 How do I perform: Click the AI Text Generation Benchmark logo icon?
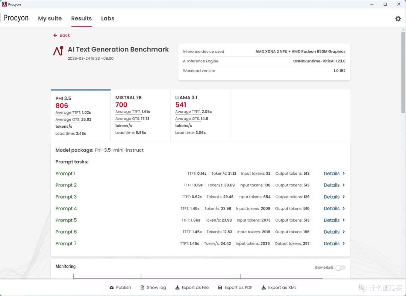coord(59,51)
